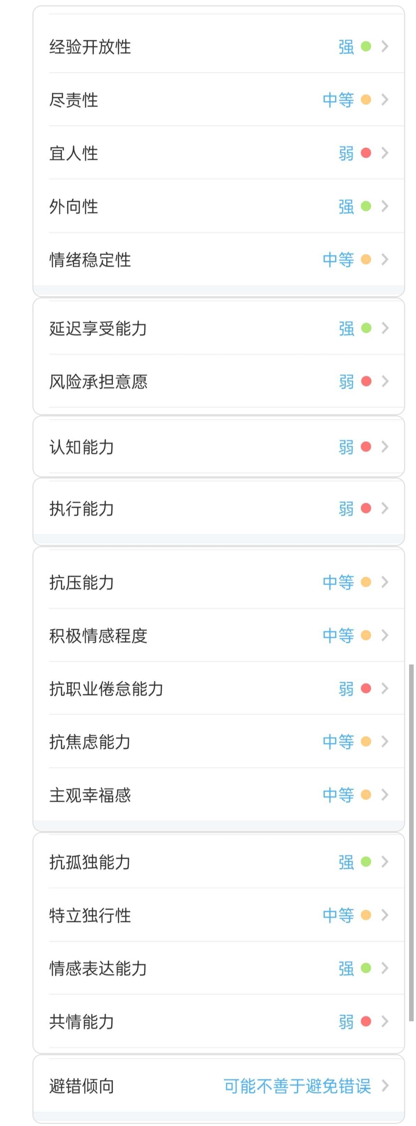Click the vertical scrollbar thumb
416x1126 pixels.
411,843
